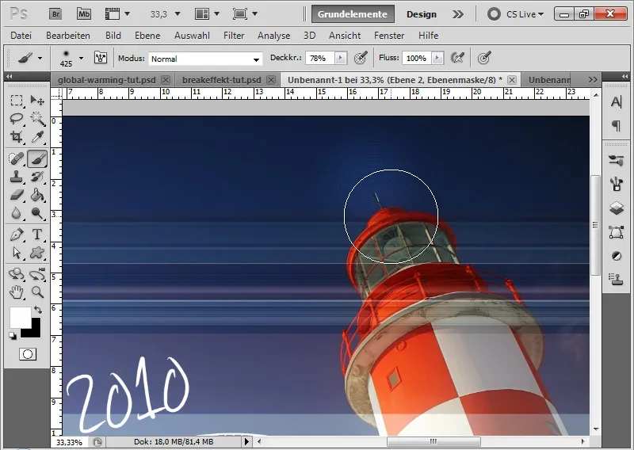Select the 3D Camera Orbit tool
This screenshot has height=450, width=634.
(x=37, y=274)
